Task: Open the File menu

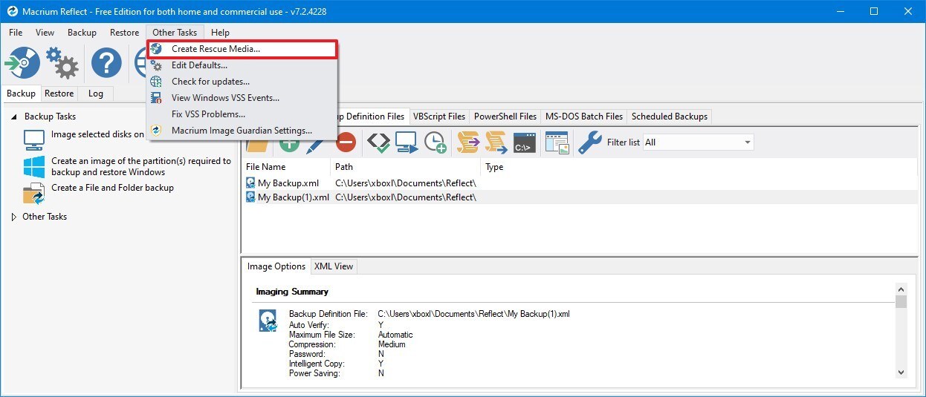Action: tap(16, 33)
